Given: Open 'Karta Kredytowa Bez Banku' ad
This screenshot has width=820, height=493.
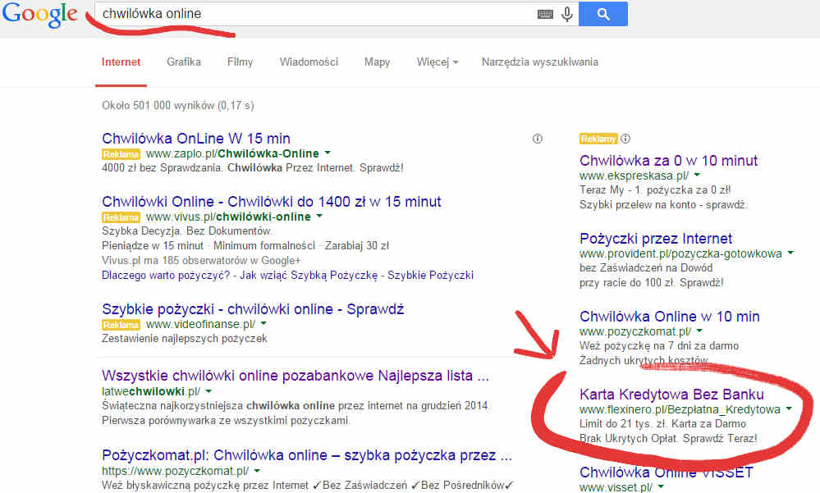Looking at the screenshot, I should 671,395.
